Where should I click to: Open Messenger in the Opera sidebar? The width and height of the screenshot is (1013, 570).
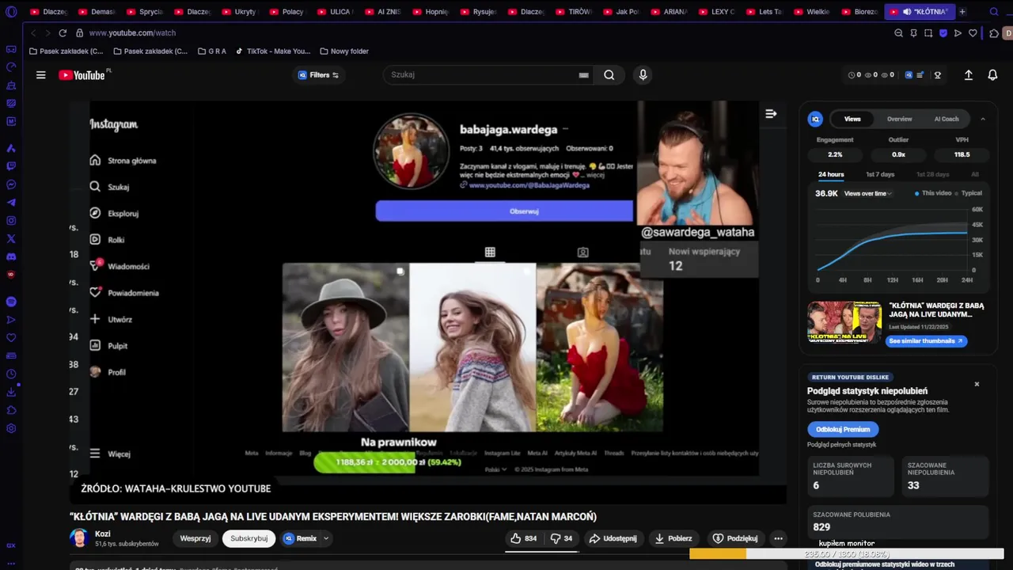11,184
